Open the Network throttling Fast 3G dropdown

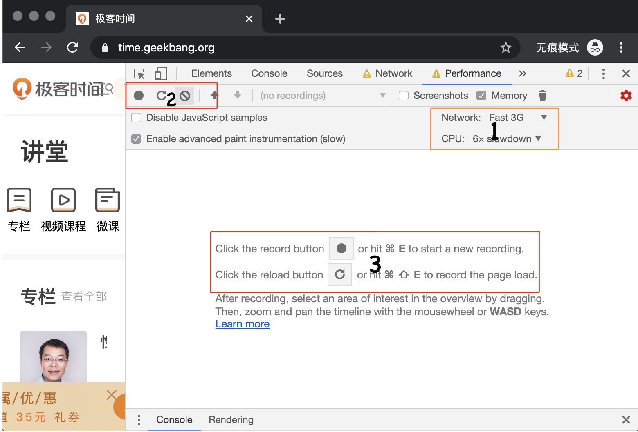(x=516, y=117)
